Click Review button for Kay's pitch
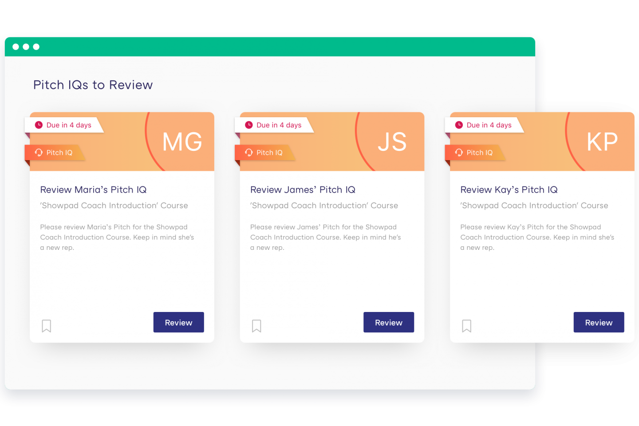The height and width of the screenshot is (426, 639). point(599,322)
